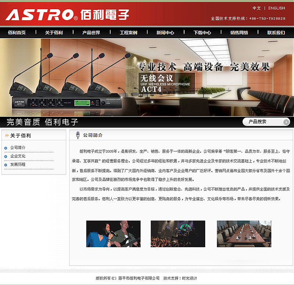Click the 产品搜索 search field

tap(266, 122)
